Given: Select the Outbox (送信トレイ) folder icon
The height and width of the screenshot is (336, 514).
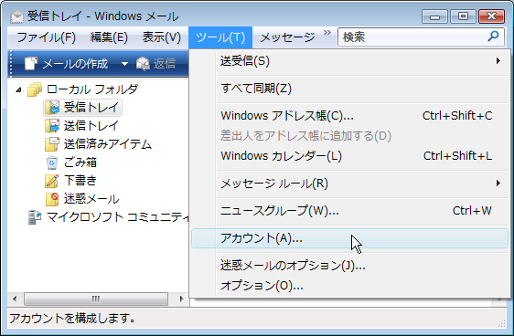Looking at the screenshot, I should [52, 126].
